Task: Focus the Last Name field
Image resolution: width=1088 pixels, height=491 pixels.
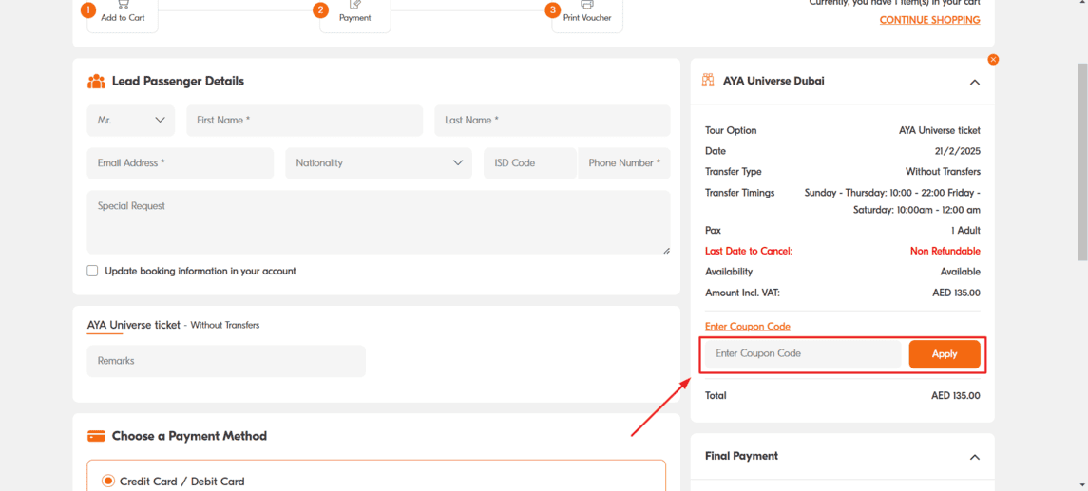Action: click(x=552, y=120)
